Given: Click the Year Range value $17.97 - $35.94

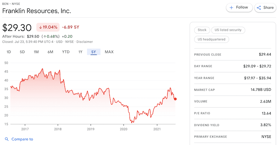Looking at the screenshot, I should pyautogui.click(x=258, y=78).
